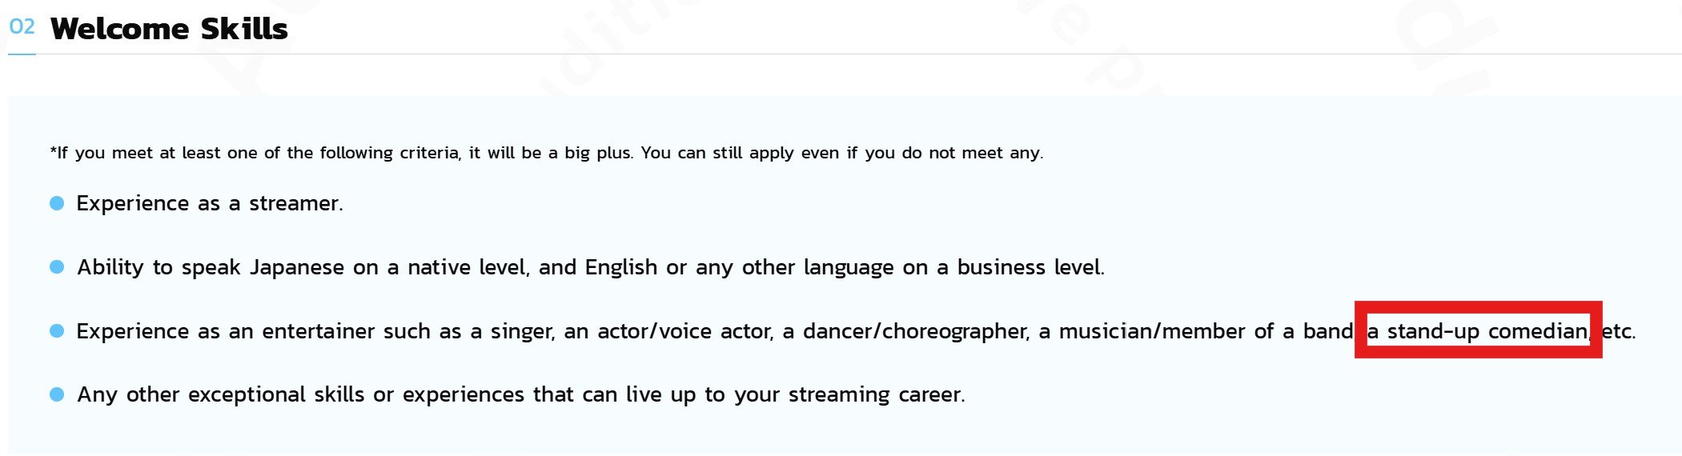This screenshot has width=1682, height=456.
Task: Click the "Welcome Skills" heading
Action: tap(169, 29)
